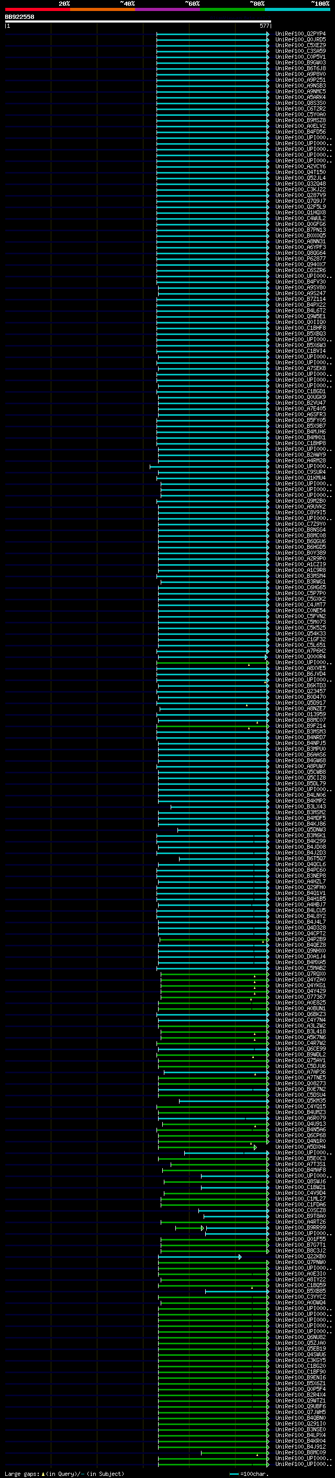Open hit UniRef100_B9GW03
The height and width of the screenshot is (1478, 335).
(300, 62)
